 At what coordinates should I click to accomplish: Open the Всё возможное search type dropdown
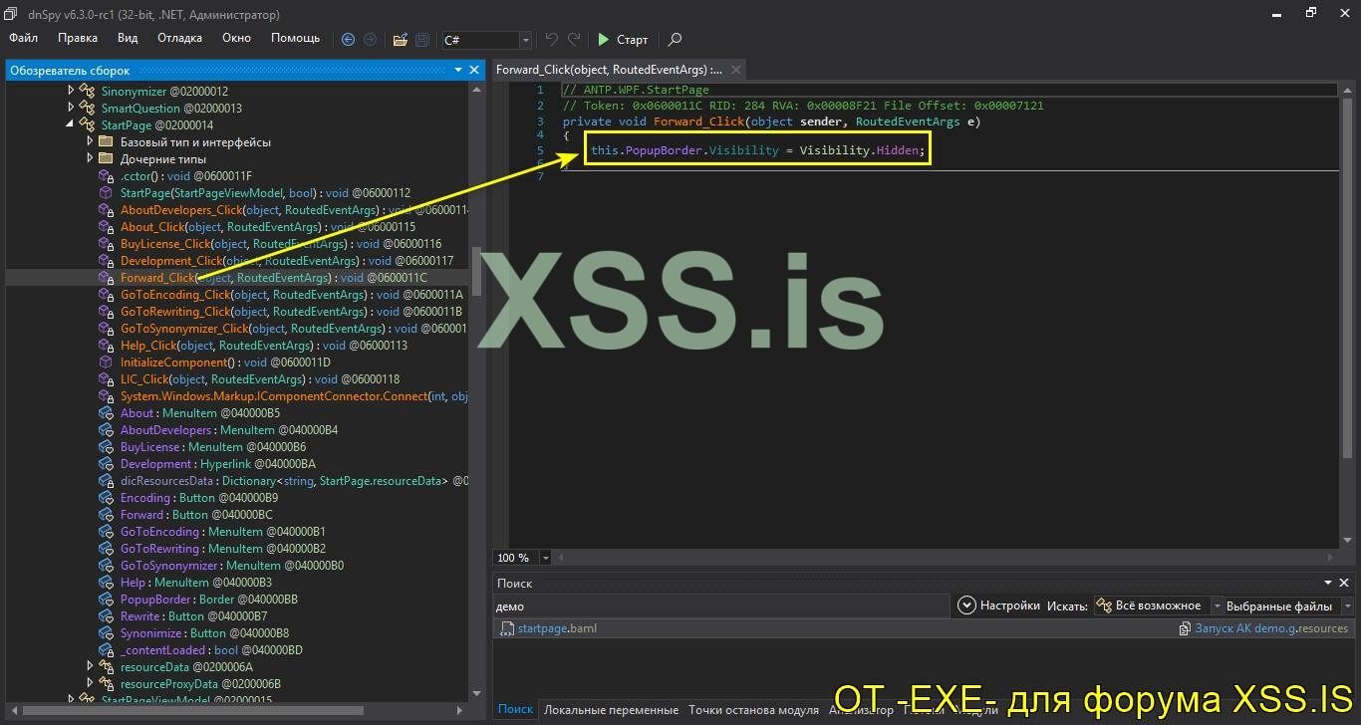pos(1157,605)
